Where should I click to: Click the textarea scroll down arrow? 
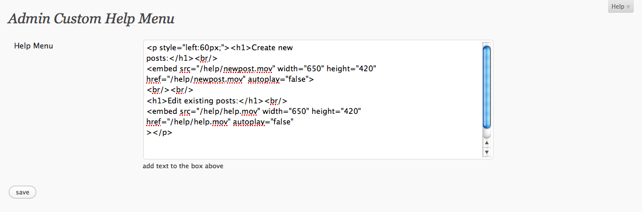[x=487, y=152]
